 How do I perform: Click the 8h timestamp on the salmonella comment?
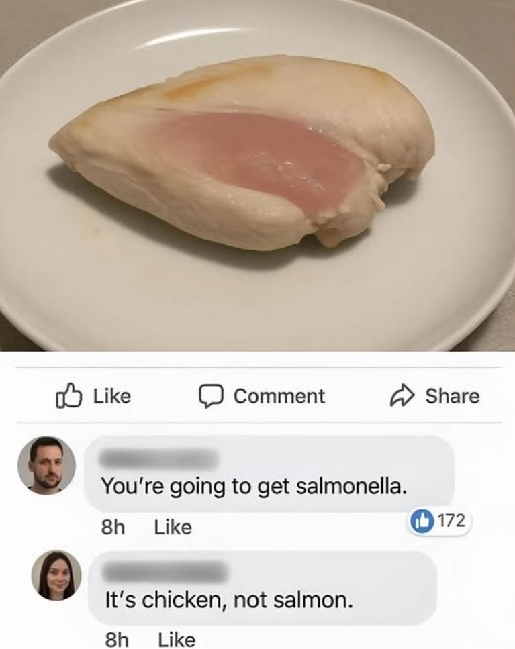113,528
